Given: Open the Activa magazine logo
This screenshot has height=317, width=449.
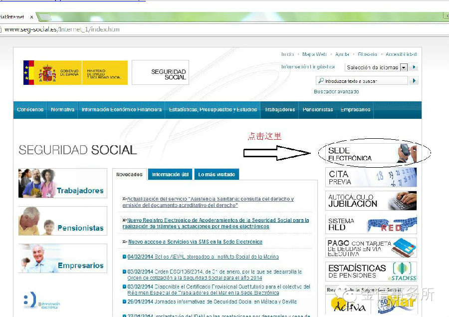Looking at the screenshot, I should [349, 305].
